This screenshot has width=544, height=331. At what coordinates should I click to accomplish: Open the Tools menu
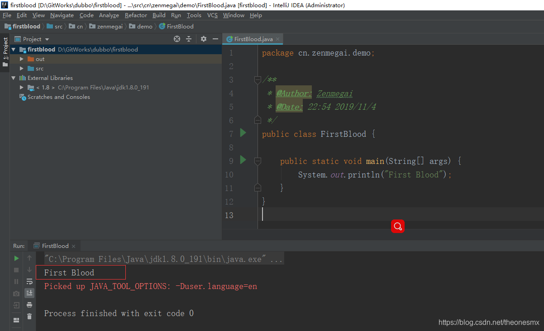point(194,15)
